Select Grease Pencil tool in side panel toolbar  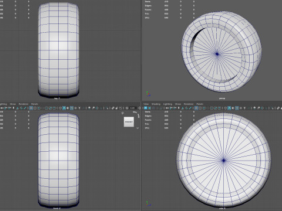190,108
